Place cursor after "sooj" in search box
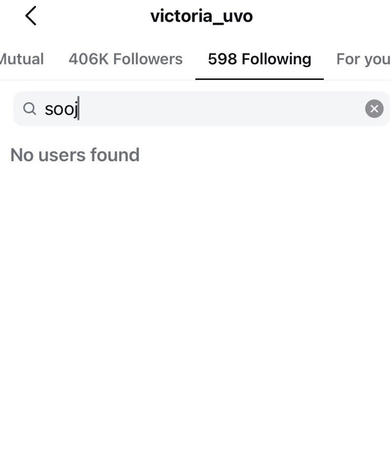The image size is (391, 452). point(79,109)
